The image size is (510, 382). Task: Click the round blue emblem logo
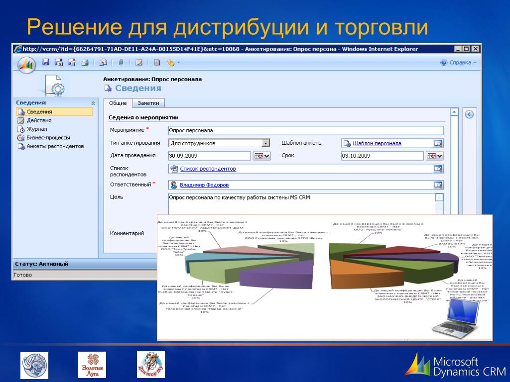tap(34, 366)
